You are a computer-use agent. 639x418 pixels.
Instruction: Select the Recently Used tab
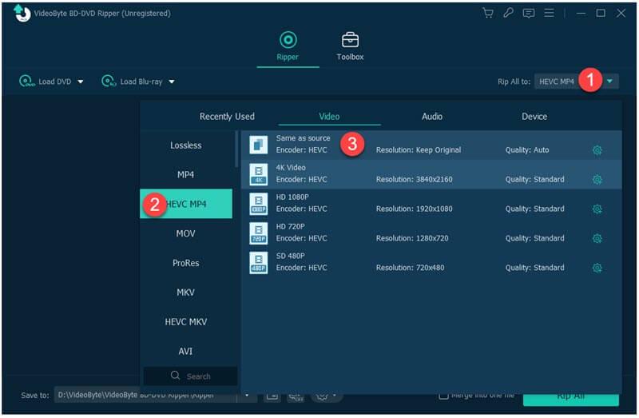click(227, 117)
